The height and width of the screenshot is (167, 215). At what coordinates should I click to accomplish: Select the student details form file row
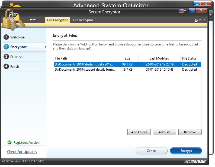click(x=128, y=70)
